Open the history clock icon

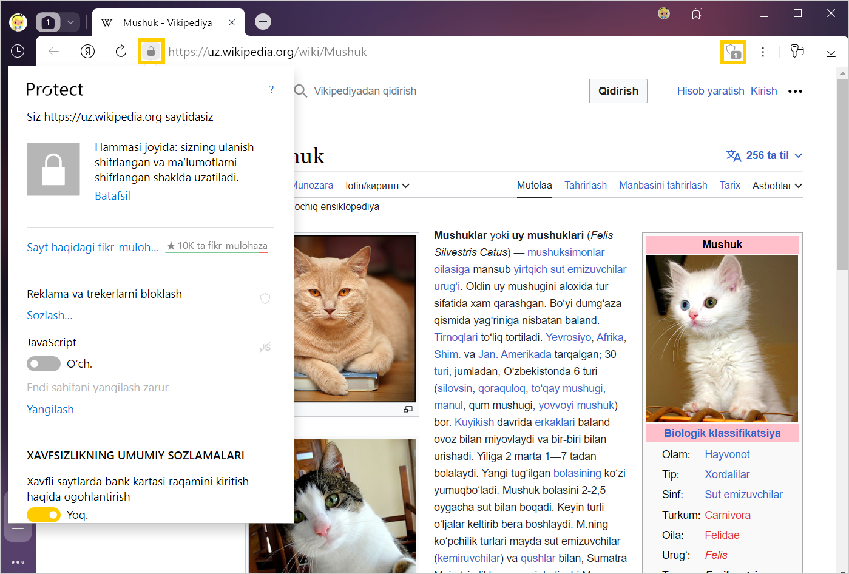click(18, 52)
